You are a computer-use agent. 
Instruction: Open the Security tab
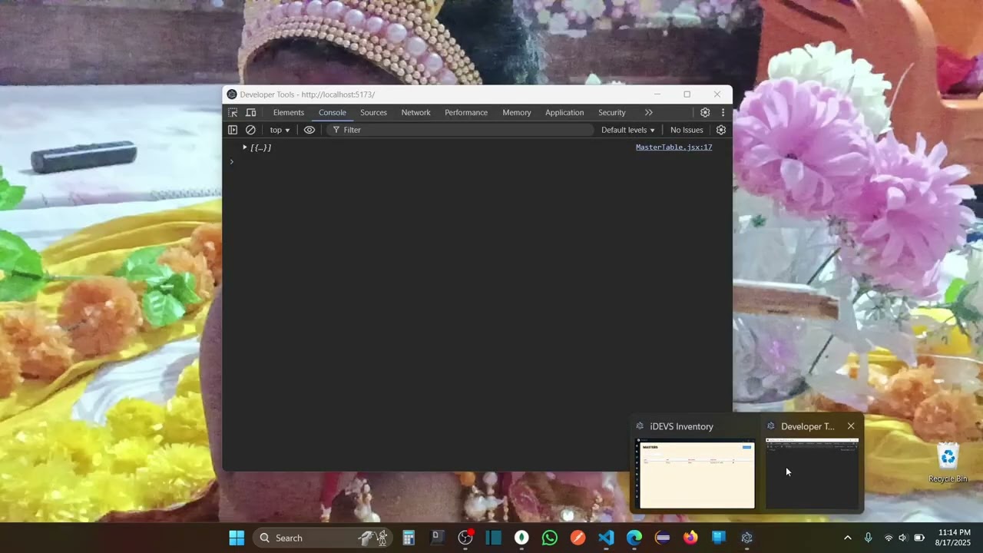click(x=612, y=112)
